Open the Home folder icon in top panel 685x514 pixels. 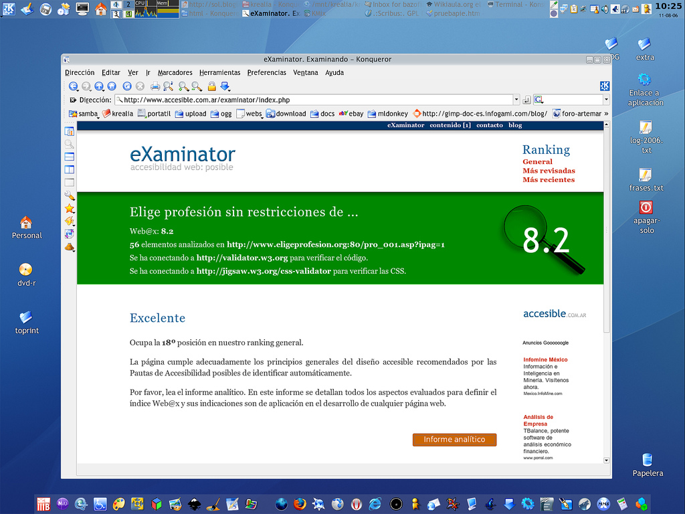click(x=101, y=9)
